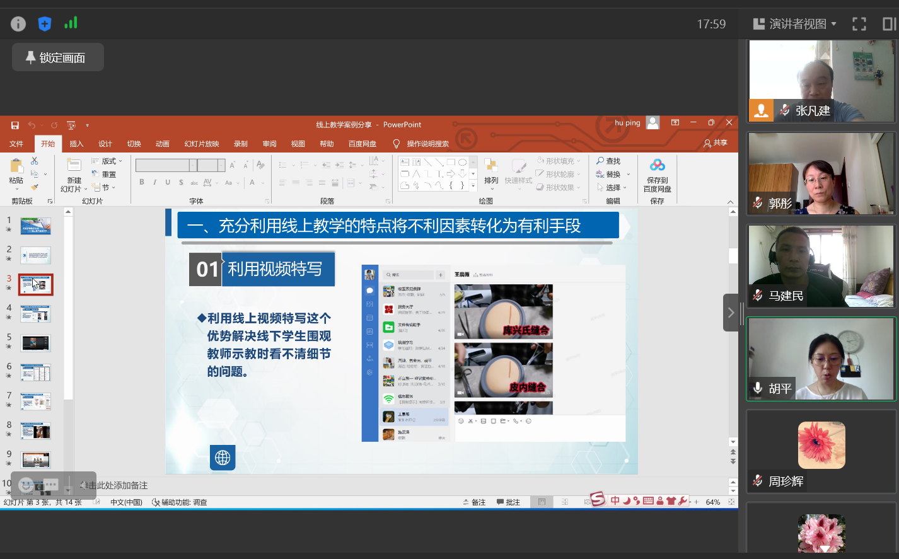Enter full screen with the fullscreen icon
Viewport: 899px width, 559px height.
pyautogui.click(x=859, y=24)
